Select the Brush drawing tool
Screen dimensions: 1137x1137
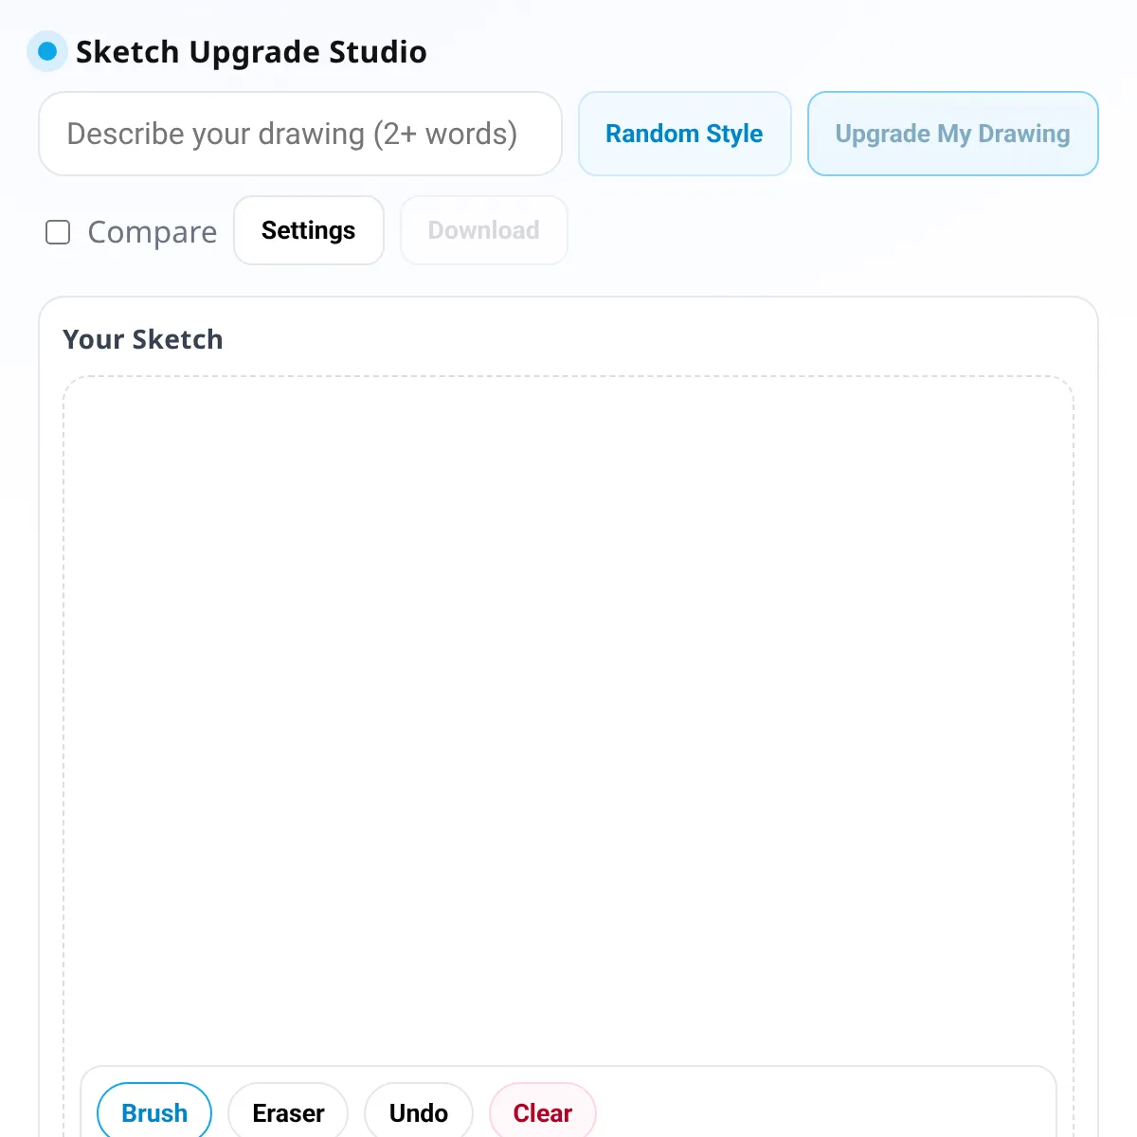coord(154,1111)
